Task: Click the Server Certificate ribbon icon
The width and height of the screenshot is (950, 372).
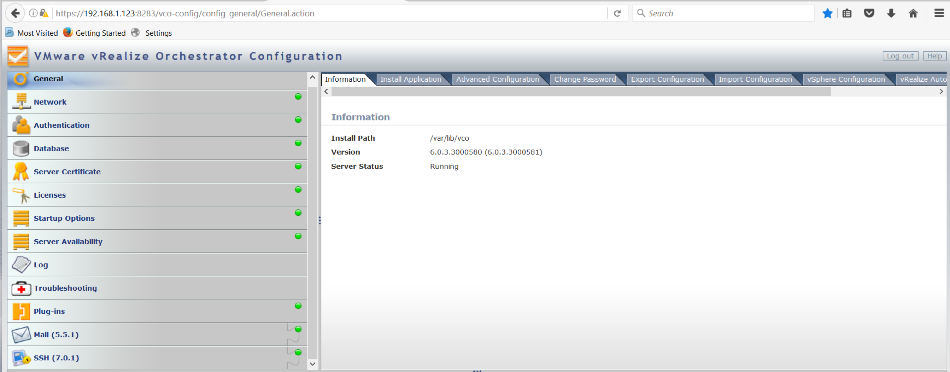Action: (21, 172)
